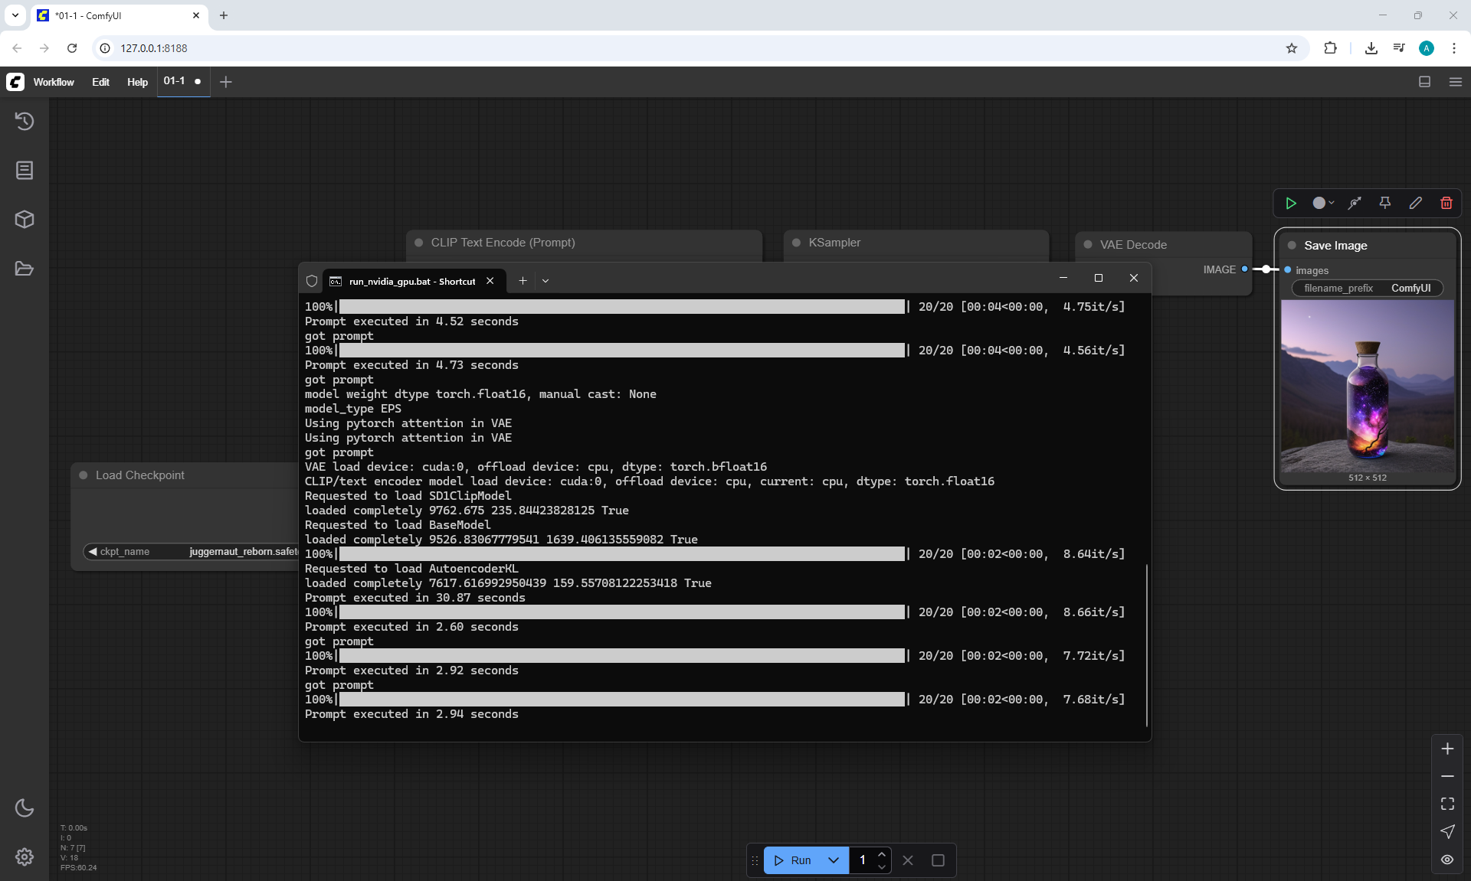Click the pin icon above Save Image
Image resolution: width=1471 pixels, height=881 pixels.
(1384, 203)
